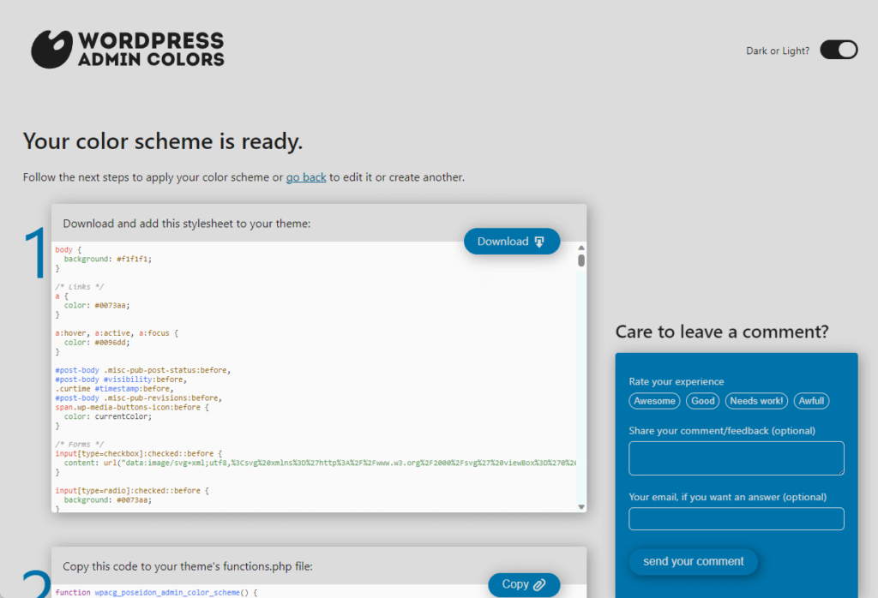Click the stylesheet code scrollbar up arrow
This screenshot has width=878, height=598.
[x=581, y=248]
